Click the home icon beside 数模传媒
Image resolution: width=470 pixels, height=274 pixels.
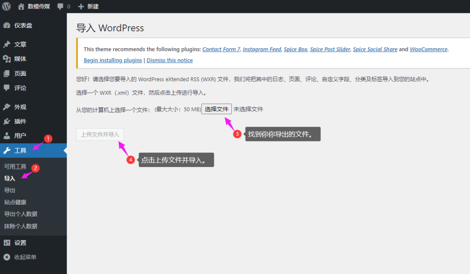21,6
